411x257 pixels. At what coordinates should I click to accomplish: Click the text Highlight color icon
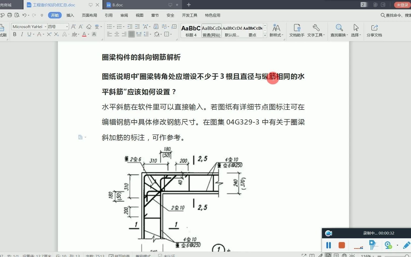coord(74,34)
